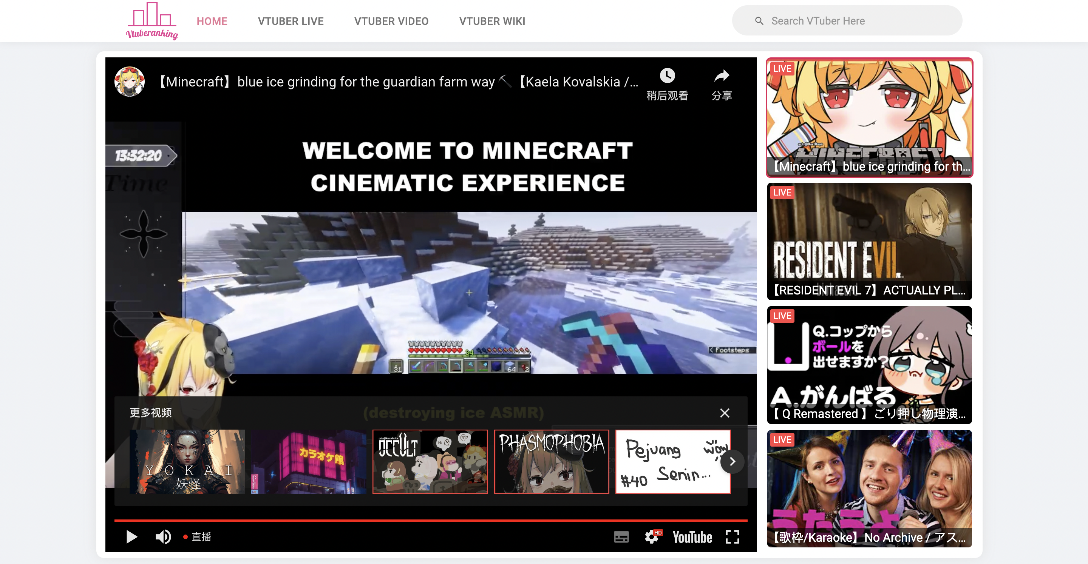
Task: Select the OCCULT video thumbnail
Action: [x=430, y=461]
